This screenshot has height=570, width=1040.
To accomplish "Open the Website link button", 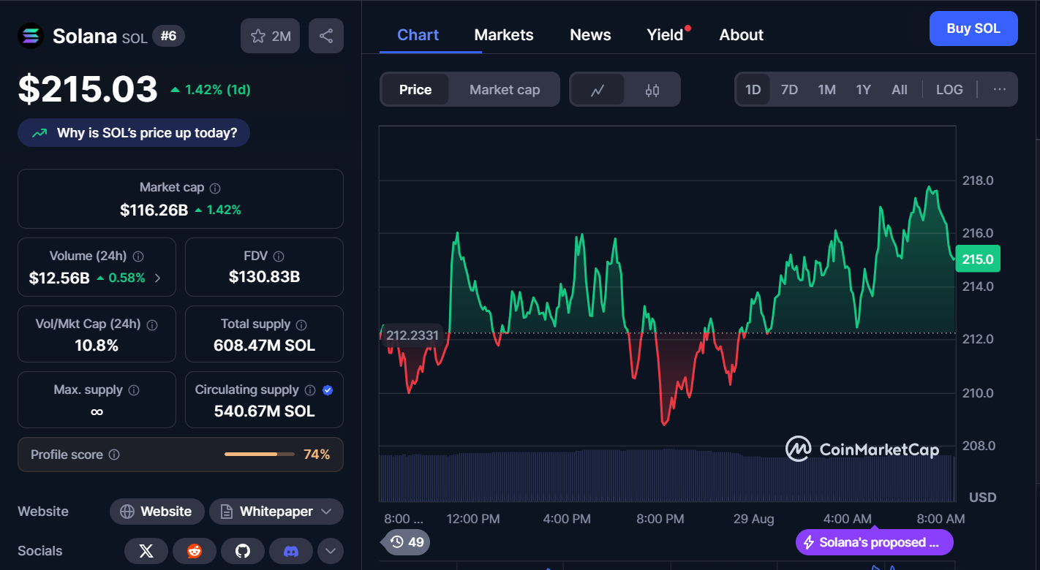I will 157,512.
